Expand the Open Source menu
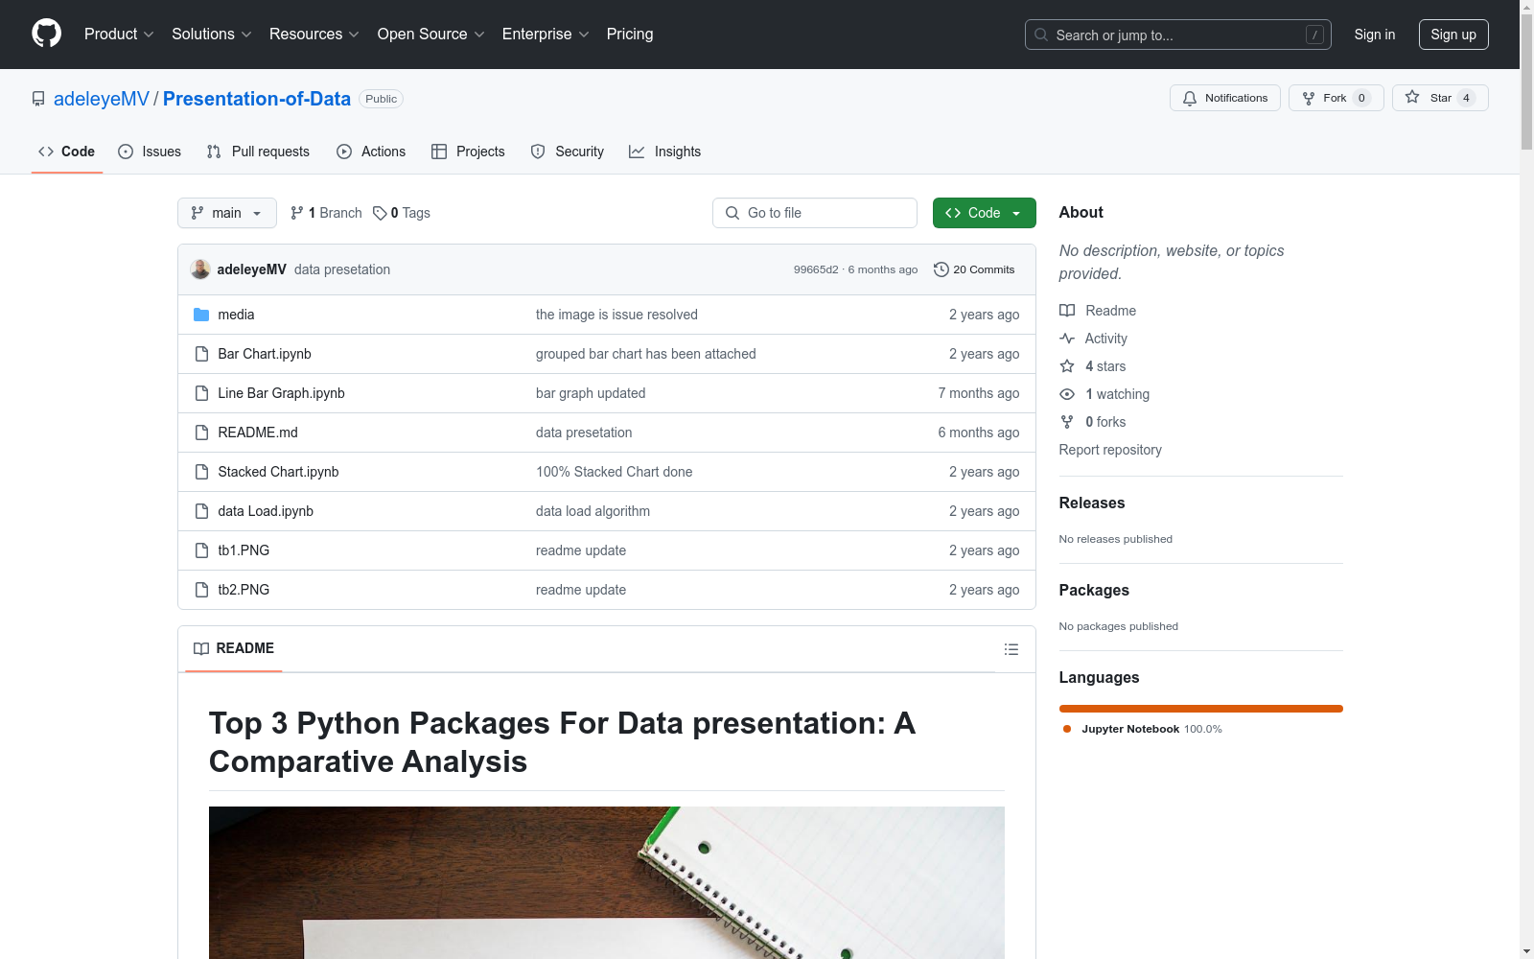 (431, 35)
